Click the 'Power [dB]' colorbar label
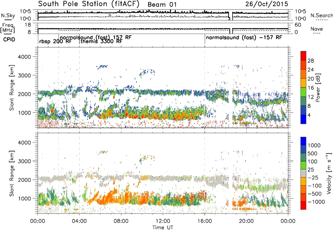Image resolution: width=333 pixels, height=230 pixels. coord(318,88)
